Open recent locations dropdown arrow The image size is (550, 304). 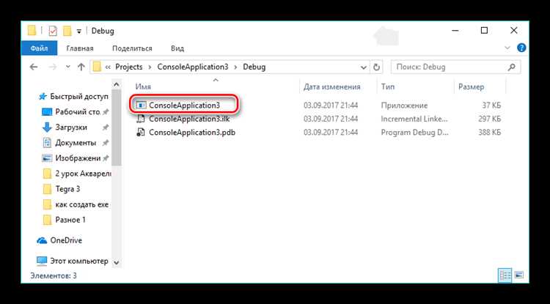click(68, 67)
